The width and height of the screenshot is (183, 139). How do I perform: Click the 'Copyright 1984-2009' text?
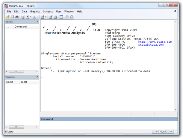(x=121, y=30)
